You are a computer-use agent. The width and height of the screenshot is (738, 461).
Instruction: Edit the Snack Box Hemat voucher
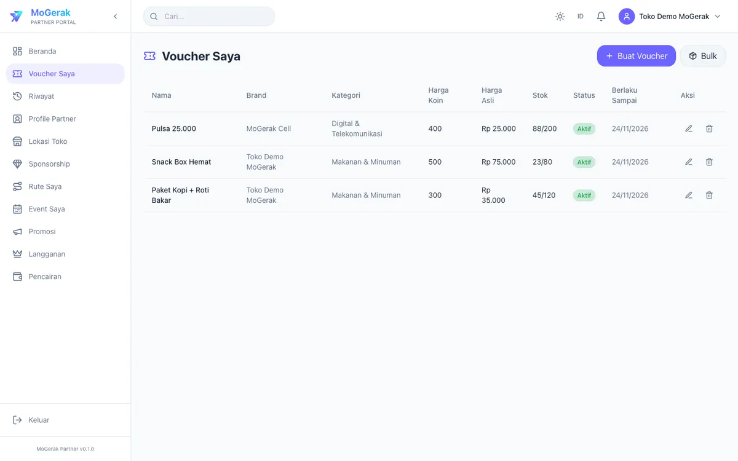tap(689, 162)
